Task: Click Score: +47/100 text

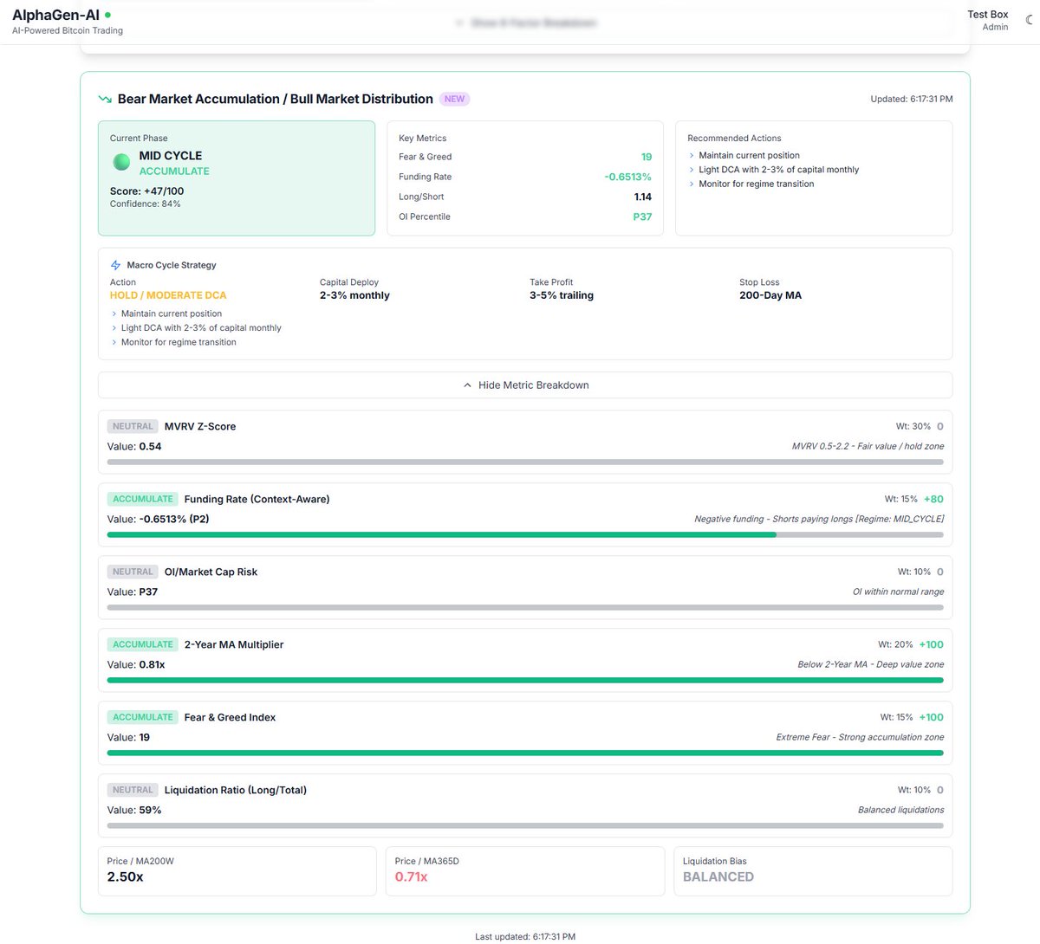Action: point(147,191)
